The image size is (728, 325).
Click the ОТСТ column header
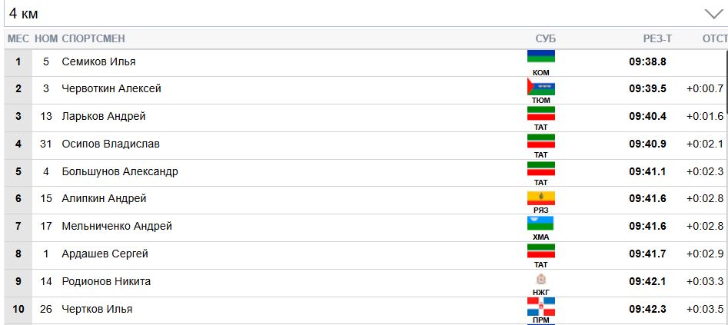click(714, 39)
